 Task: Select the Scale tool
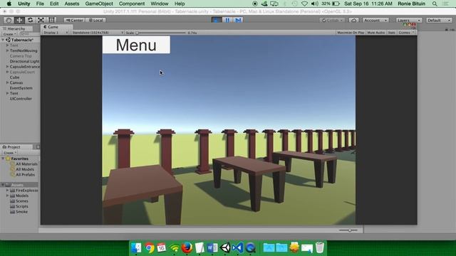[41, 20]
